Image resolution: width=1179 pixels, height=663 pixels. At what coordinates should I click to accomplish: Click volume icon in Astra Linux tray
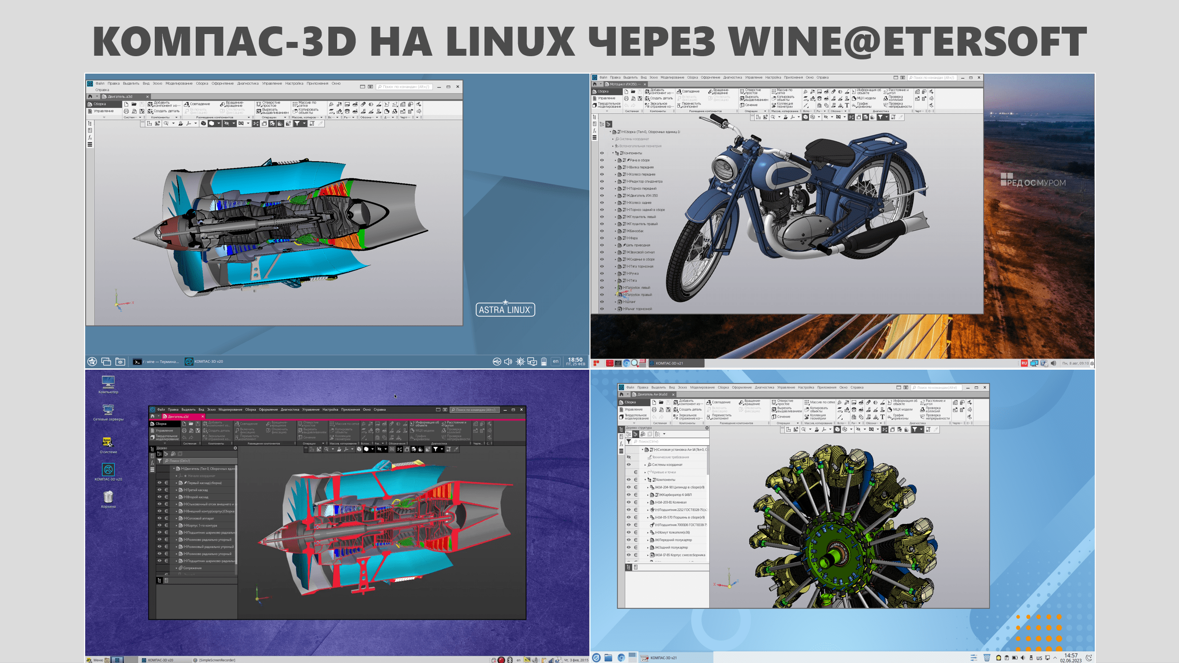[x=508, y=362]
